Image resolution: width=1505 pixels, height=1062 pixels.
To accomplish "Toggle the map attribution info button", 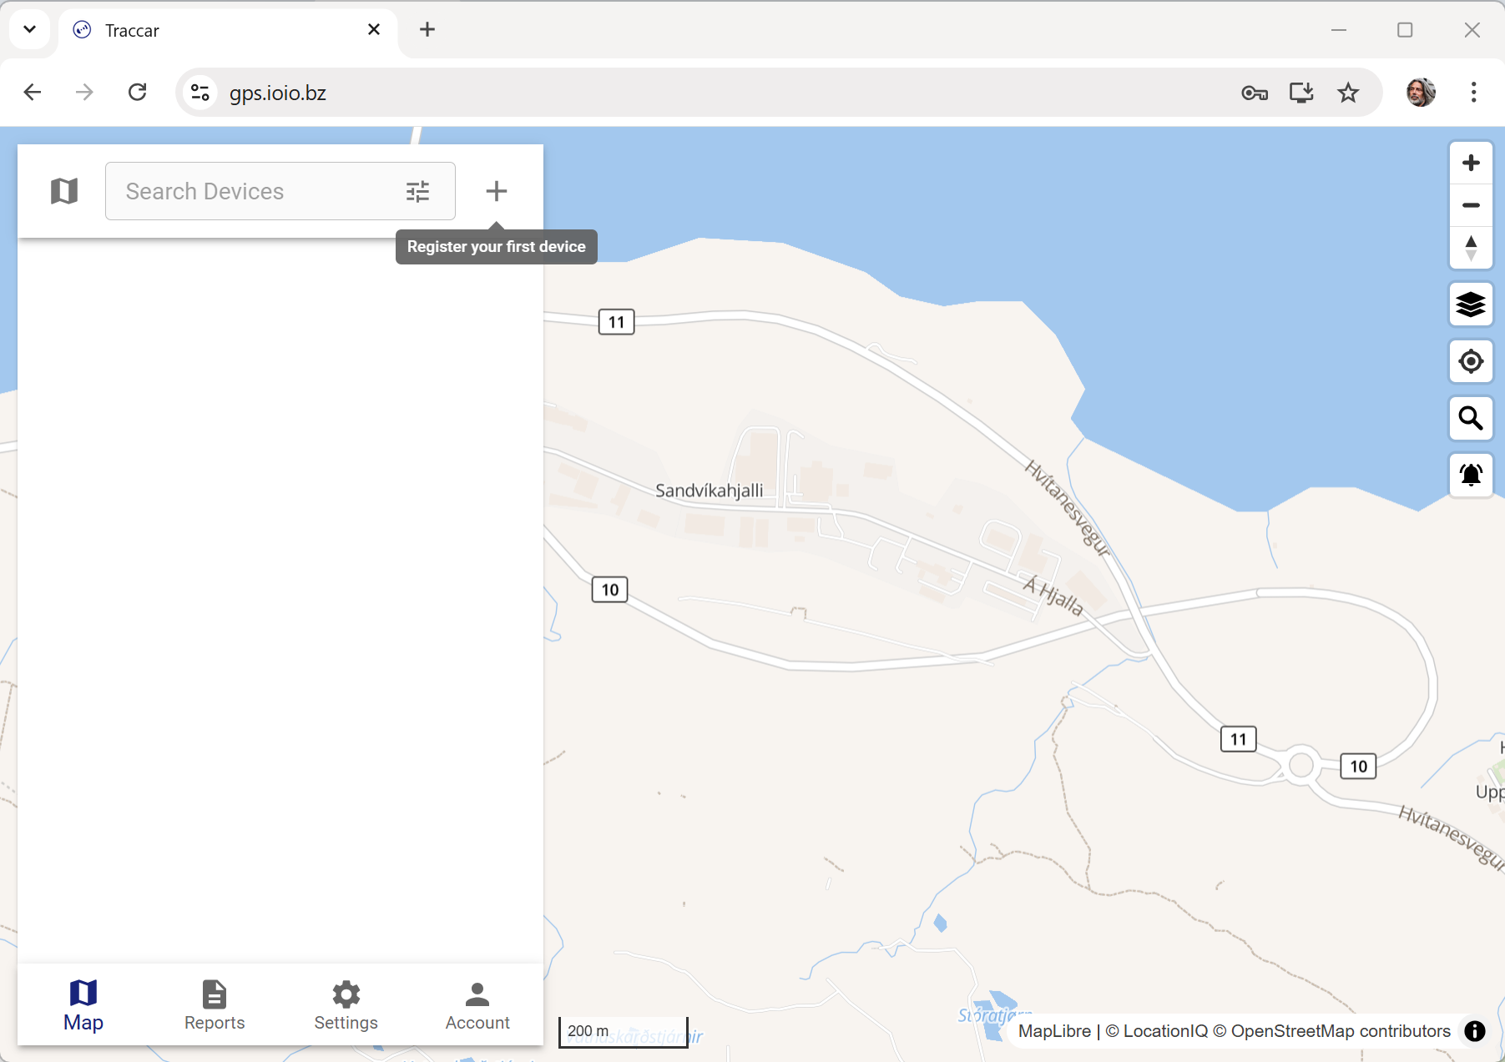I will [1475, 1031].
